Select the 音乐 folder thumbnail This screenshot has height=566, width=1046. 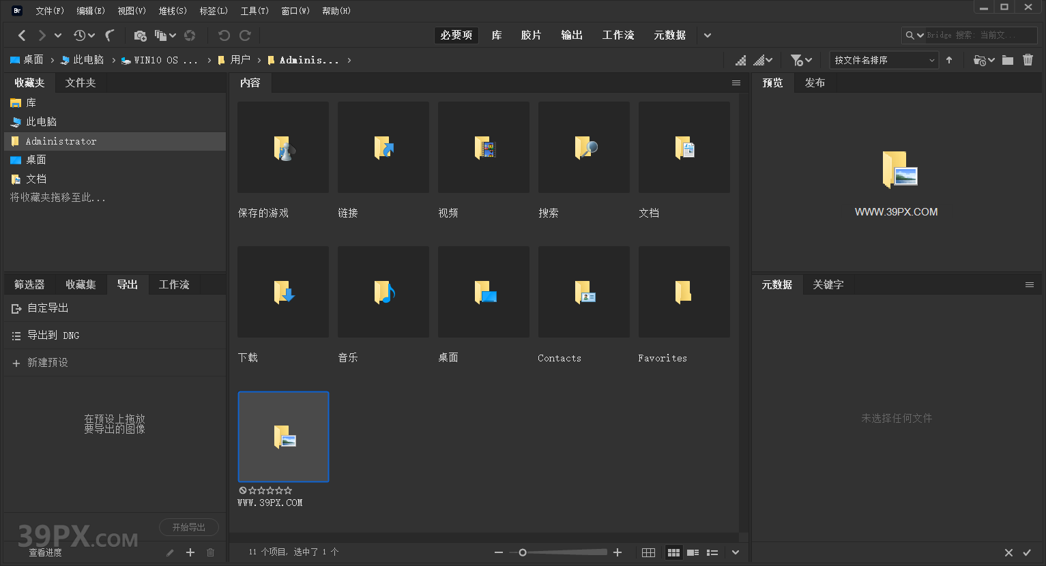pos(383,292)
